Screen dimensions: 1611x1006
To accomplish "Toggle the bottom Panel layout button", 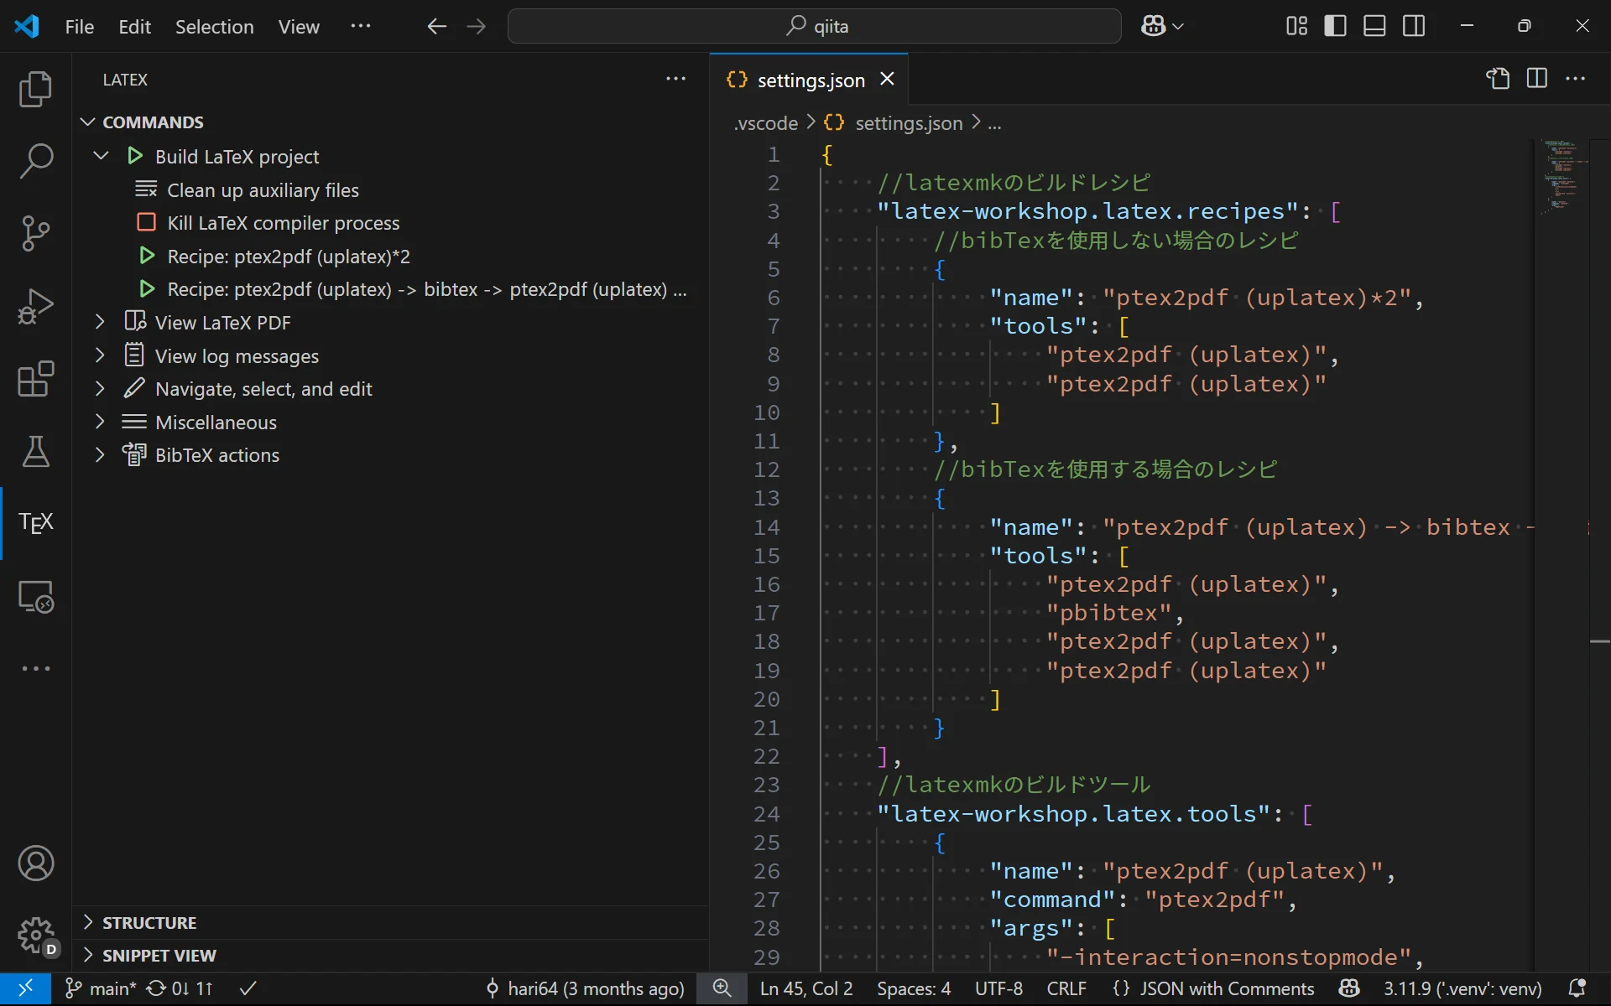I will click(x=1374, y=26).
